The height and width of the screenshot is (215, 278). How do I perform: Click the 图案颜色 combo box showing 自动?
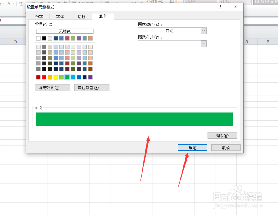point(172,31)
